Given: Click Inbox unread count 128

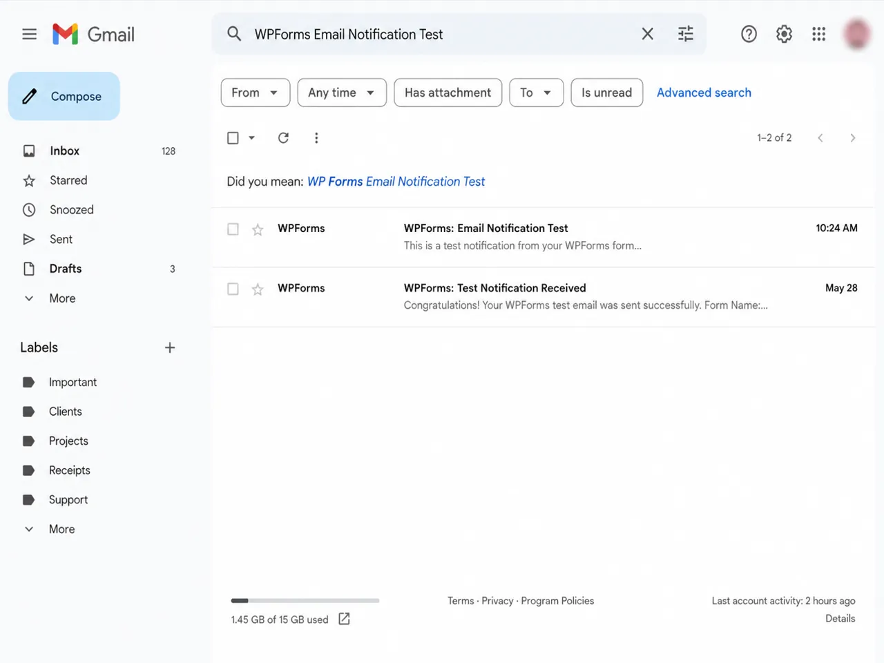Looking at the screenshot, I should tap(169, 151).
